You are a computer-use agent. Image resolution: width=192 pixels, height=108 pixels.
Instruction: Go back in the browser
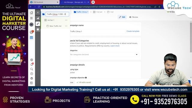pyautogui.click(x=31, y=7)
